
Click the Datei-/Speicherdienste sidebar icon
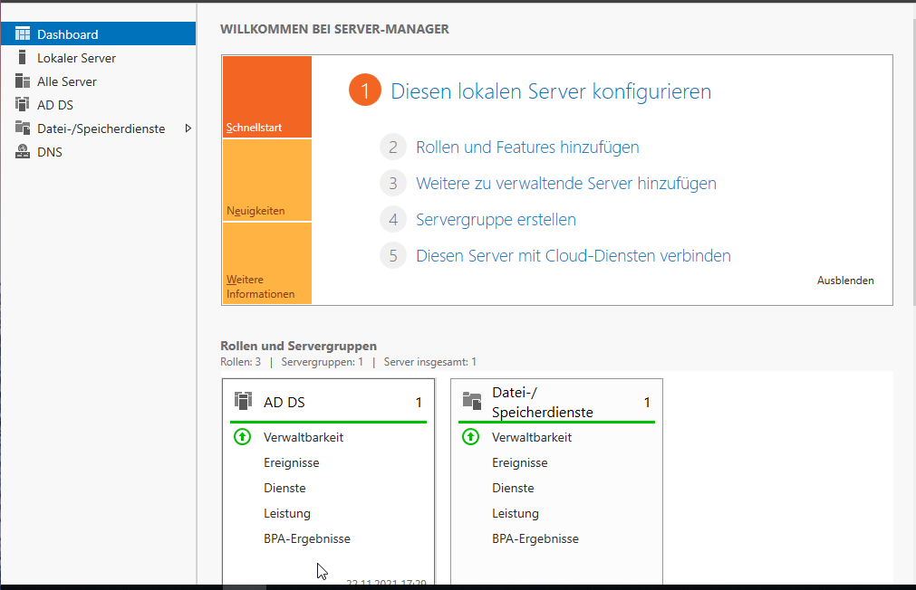pyautogui.click(x=23, y=128)
